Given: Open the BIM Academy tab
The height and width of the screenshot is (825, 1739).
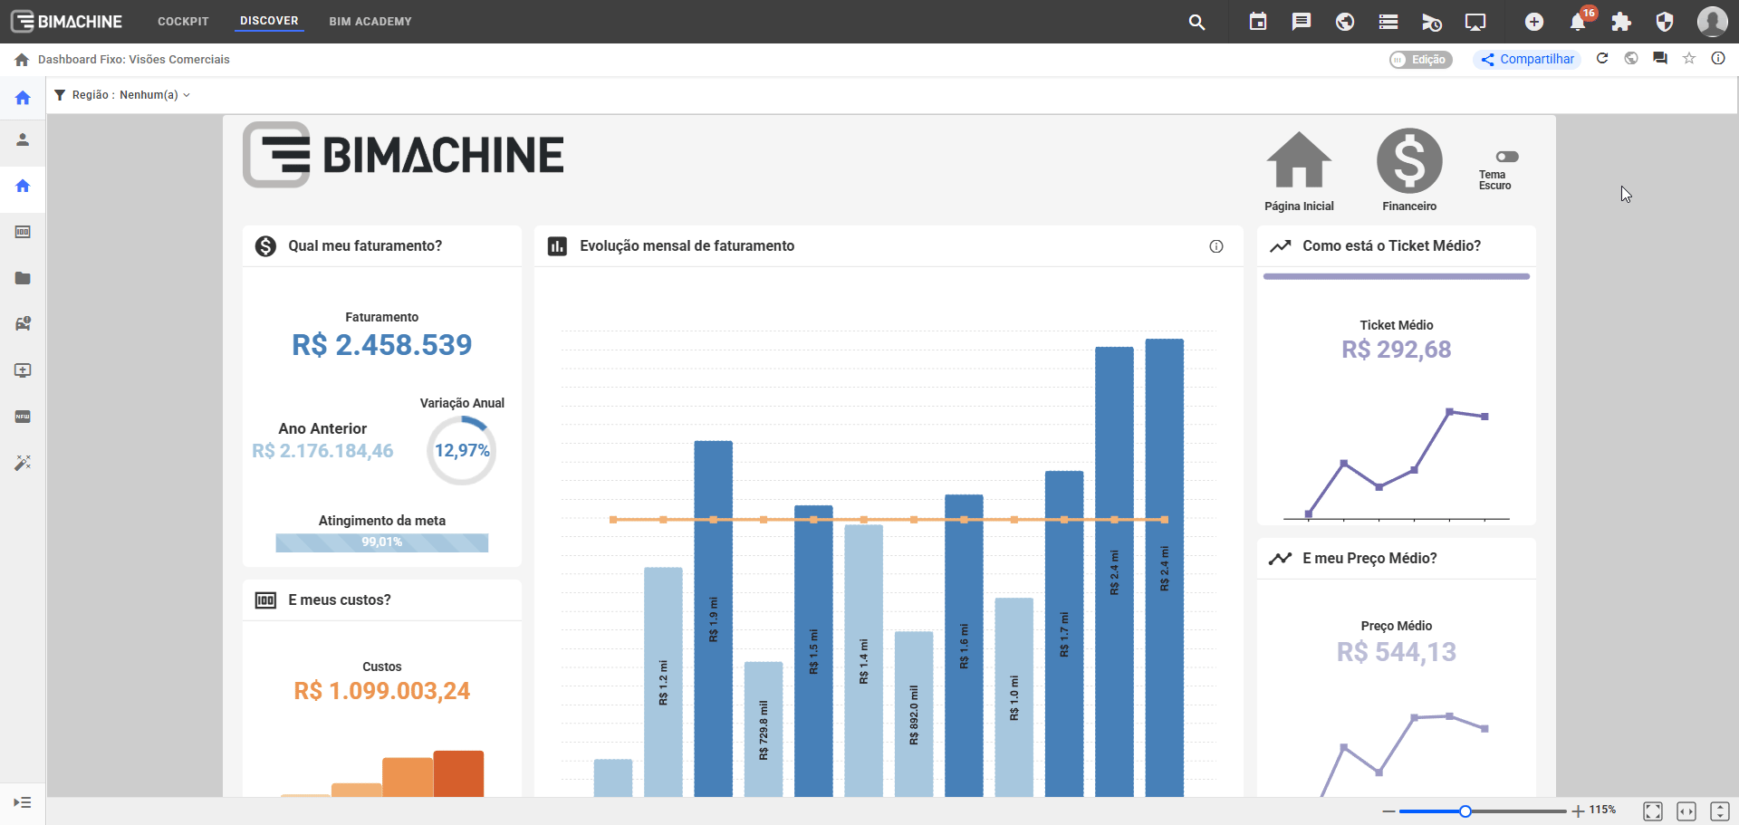Looking at the screenshot, I should (370, 22).
